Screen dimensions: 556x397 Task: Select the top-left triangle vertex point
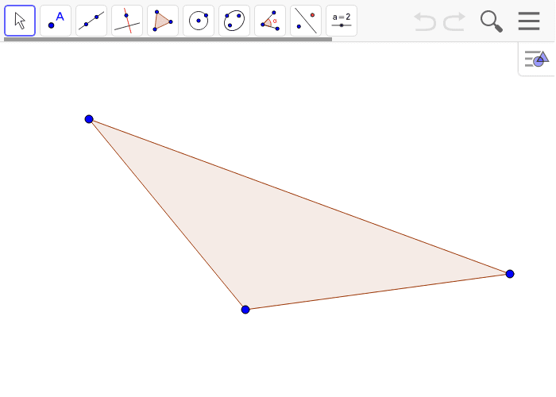89,119
